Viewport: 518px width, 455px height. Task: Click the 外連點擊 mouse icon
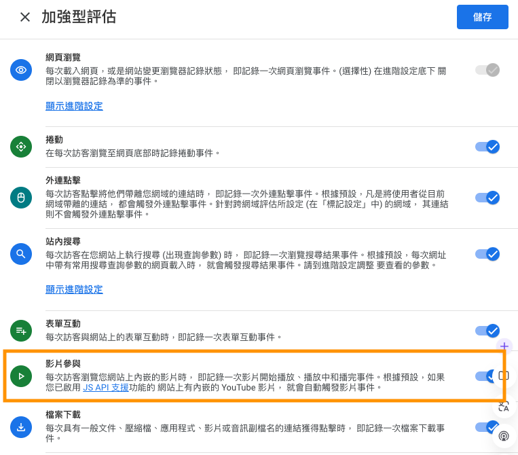tap(21, 198)
